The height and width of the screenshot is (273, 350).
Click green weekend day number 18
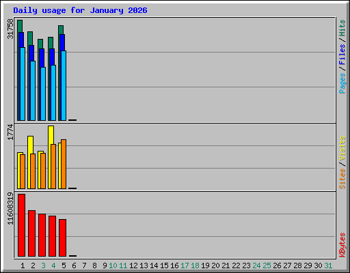point(195,265)
